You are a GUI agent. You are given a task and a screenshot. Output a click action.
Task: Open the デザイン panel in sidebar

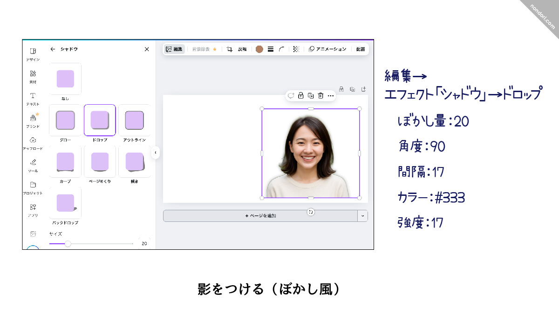33,53
